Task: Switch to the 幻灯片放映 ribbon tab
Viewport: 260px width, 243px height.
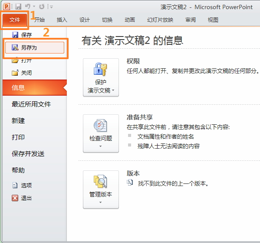Action: [160, 20]
